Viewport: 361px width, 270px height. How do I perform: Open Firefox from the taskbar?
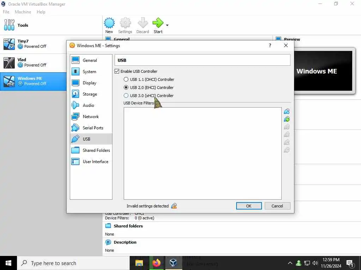point(157,263)
